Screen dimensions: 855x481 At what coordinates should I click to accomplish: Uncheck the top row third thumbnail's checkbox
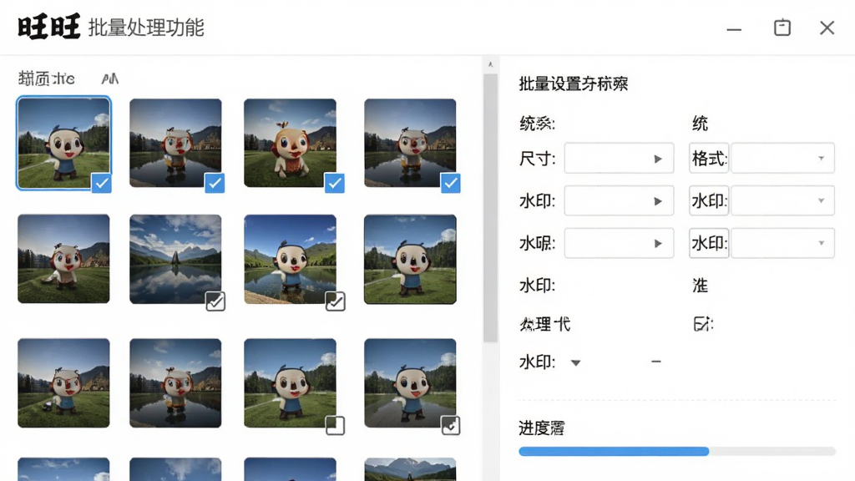[x=334, y=183]
